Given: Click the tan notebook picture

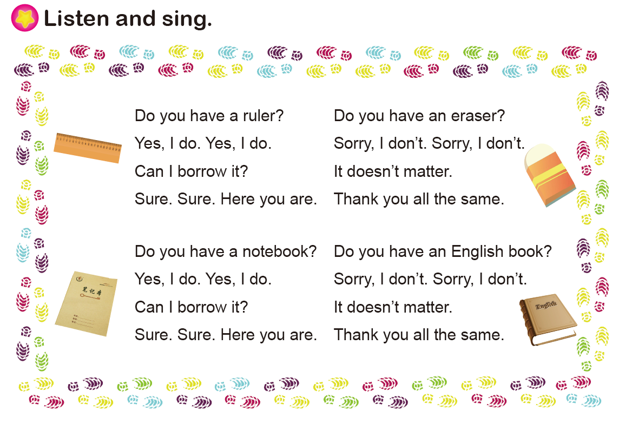Looking at the screenshot, I should click(x=86, y=303).
